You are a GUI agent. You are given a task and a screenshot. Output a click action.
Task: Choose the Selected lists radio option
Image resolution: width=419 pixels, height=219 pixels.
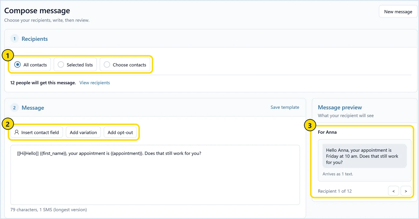(75, 65)
